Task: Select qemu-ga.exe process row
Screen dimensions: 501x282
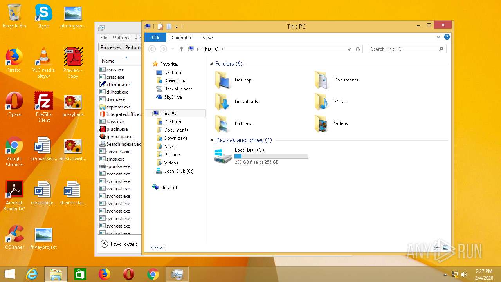Action: coord(119,137)
